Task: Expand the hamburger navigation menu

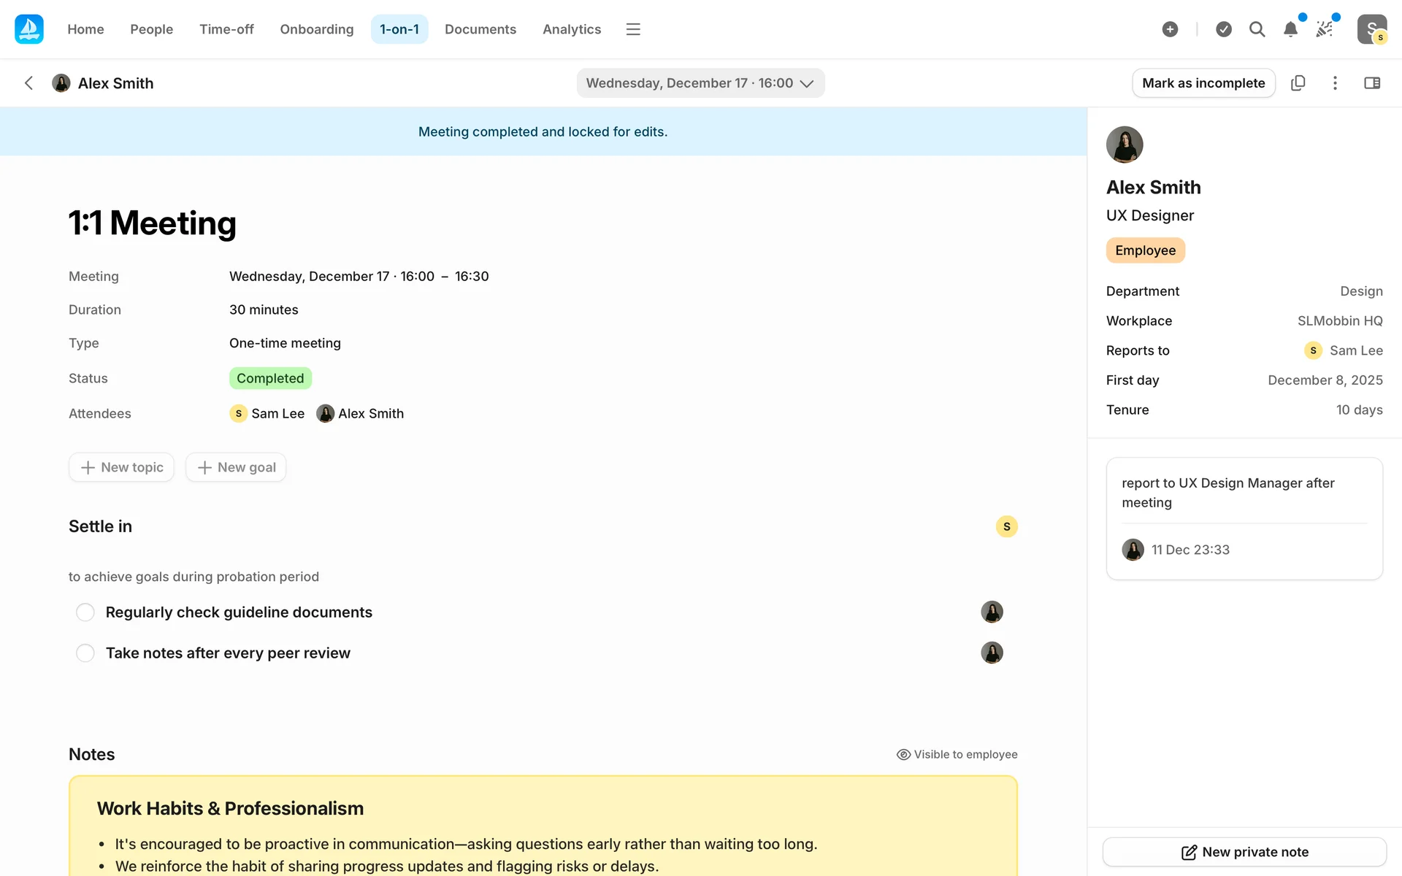Action: (x=633, y=29)
